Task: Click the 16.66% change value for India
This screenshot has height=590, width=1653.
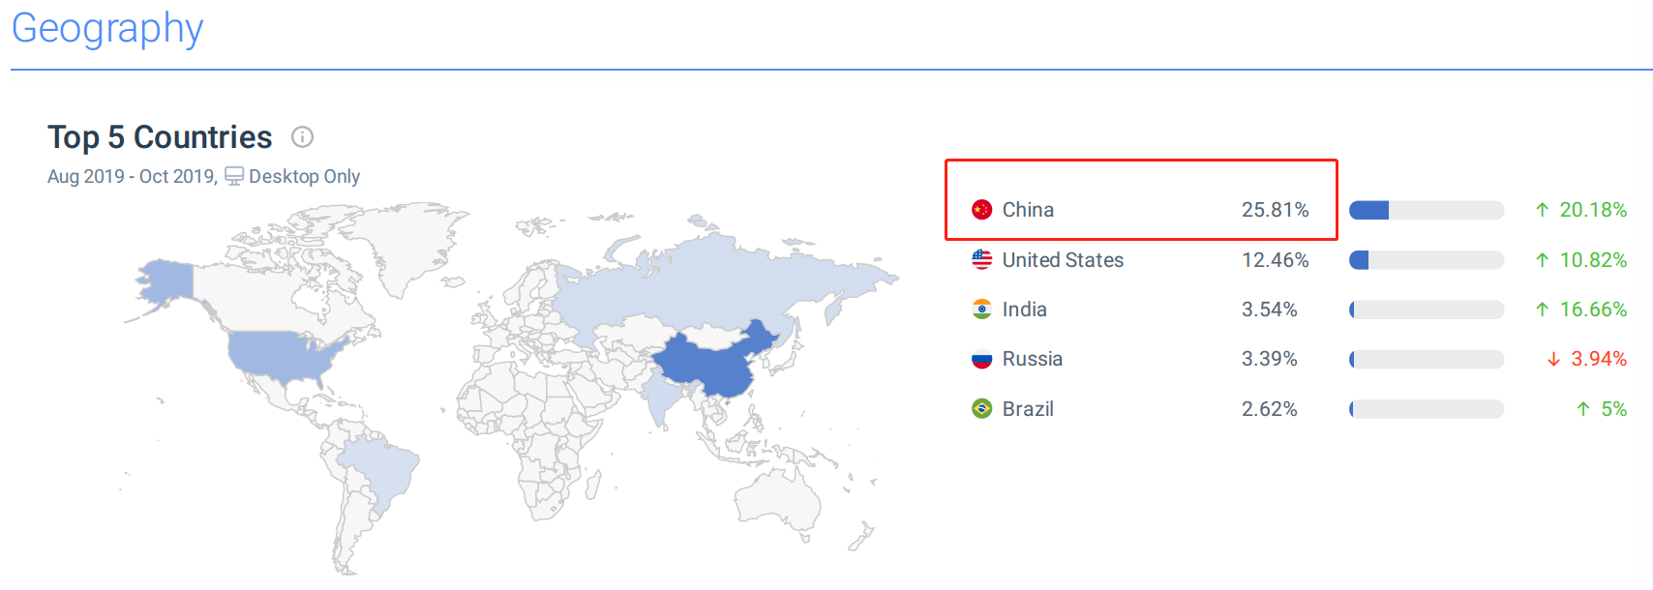Action: 1593,310
